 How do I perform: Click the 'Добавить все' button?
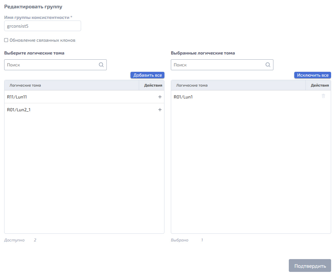tap(147, 75)
